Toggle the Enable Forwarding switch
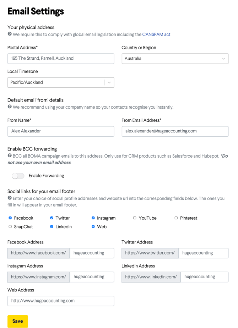Image resolution: width=238 pixels, height=328 pixels. tap(18, 176)
